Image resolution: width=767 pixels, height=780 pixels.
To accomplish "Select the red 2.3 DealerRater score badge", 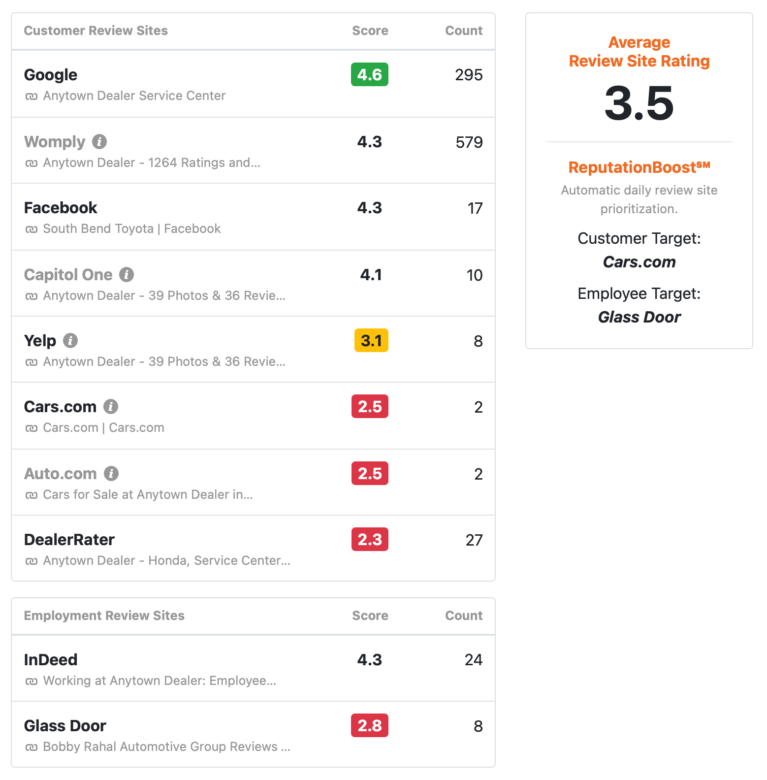I will (370, 539).
